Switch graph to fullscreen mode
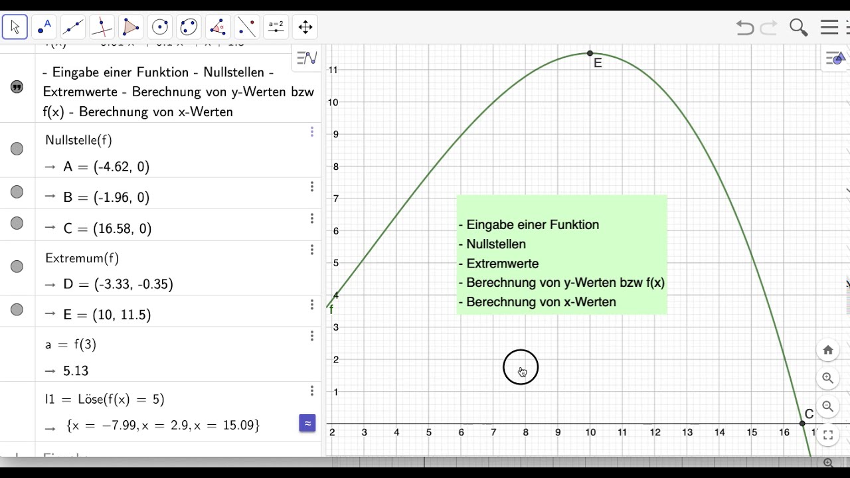The image size is (850, 478). coord(827,436)
